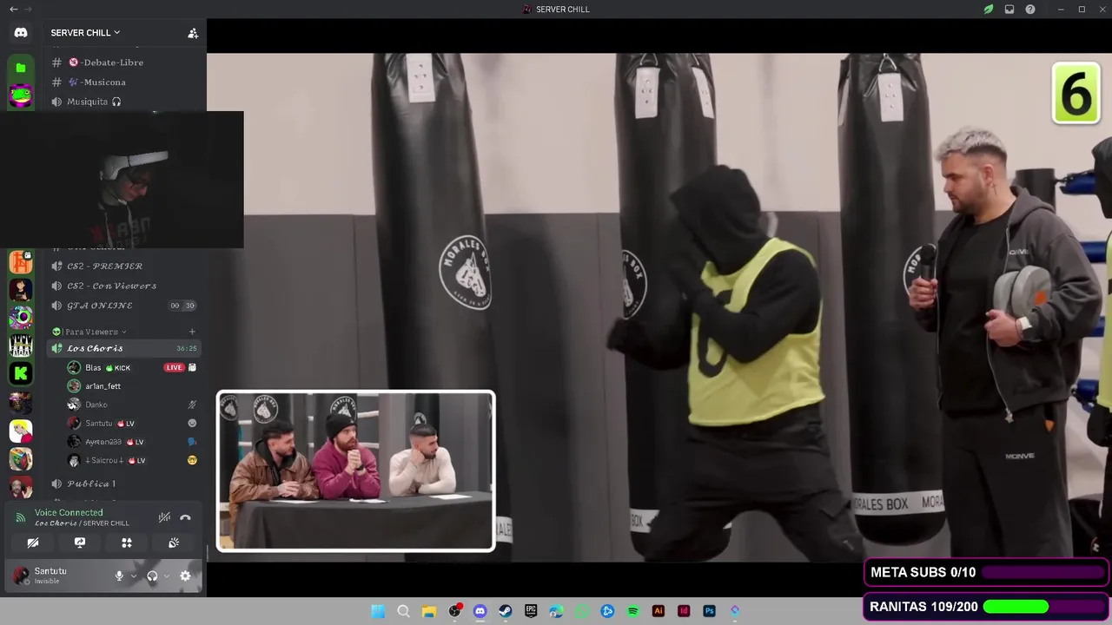This screenshot has width=1112, height=625.
Task: Click Voice Connected status text
Action: click(69, 512)
